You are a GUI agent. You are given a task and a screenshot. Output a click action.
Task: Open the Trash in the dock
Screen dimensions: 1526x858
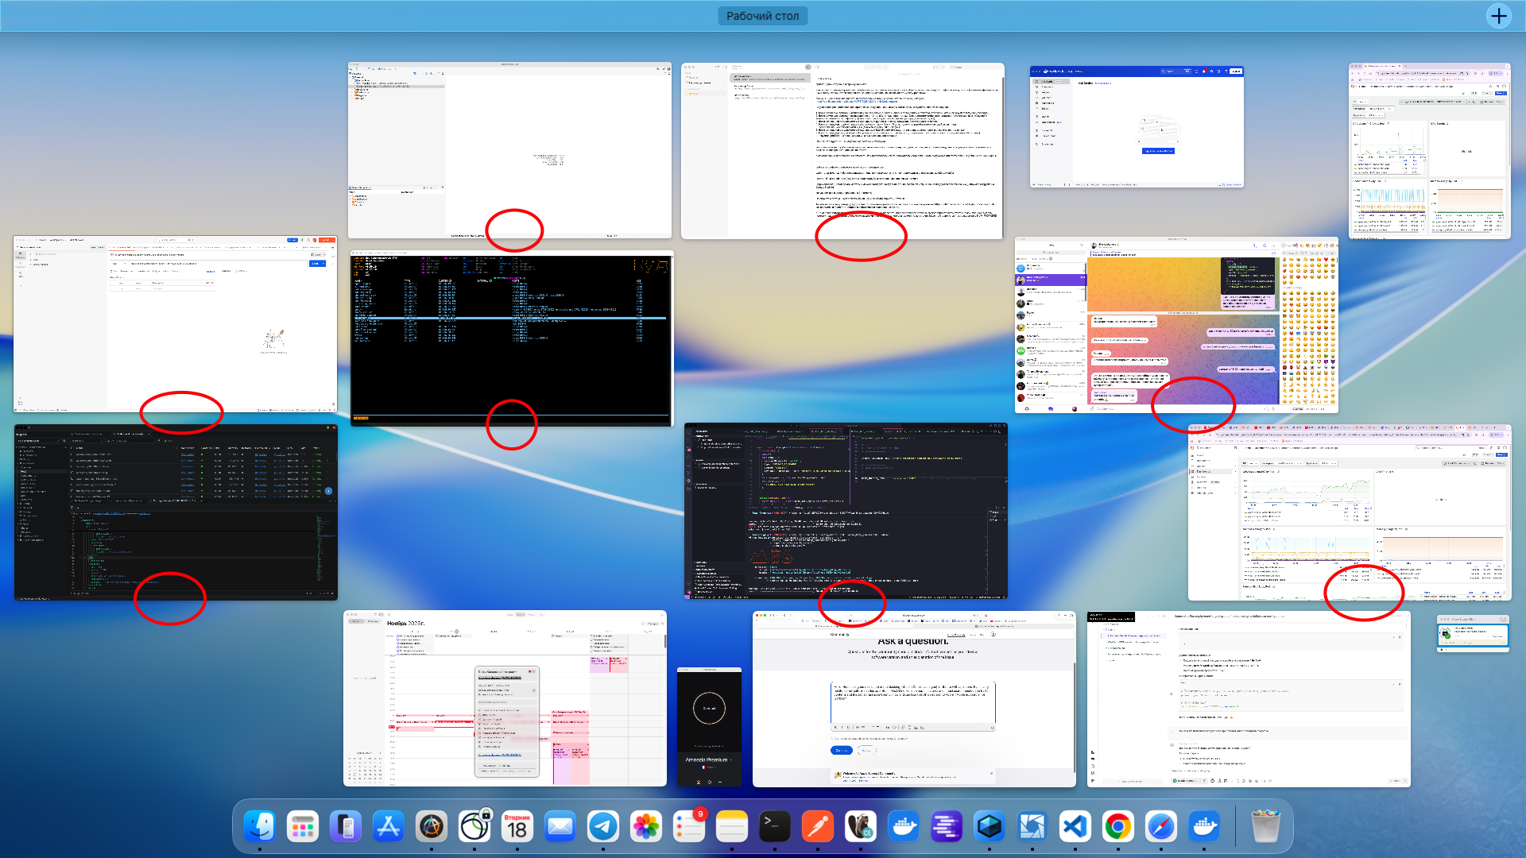pyautogui.click(x=1265, y=827)
